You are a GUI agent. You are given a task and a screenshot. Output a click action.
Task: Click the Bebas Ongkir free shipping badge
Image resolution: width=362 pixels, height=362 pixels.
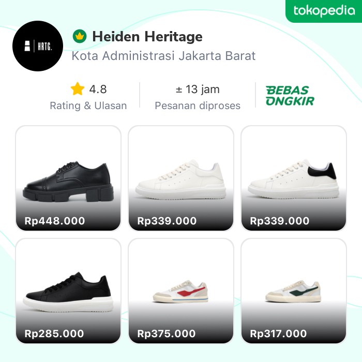tap(290, 96)
